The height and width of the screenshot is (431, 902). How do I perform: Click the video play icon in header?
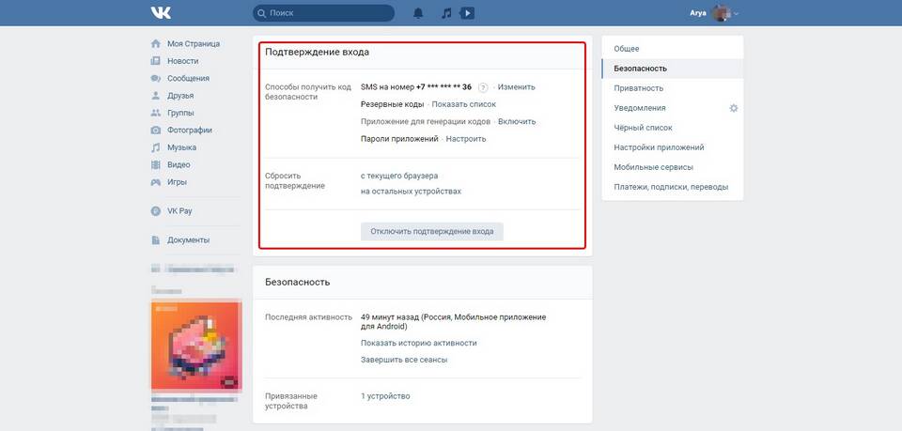[x=467, y=12]
